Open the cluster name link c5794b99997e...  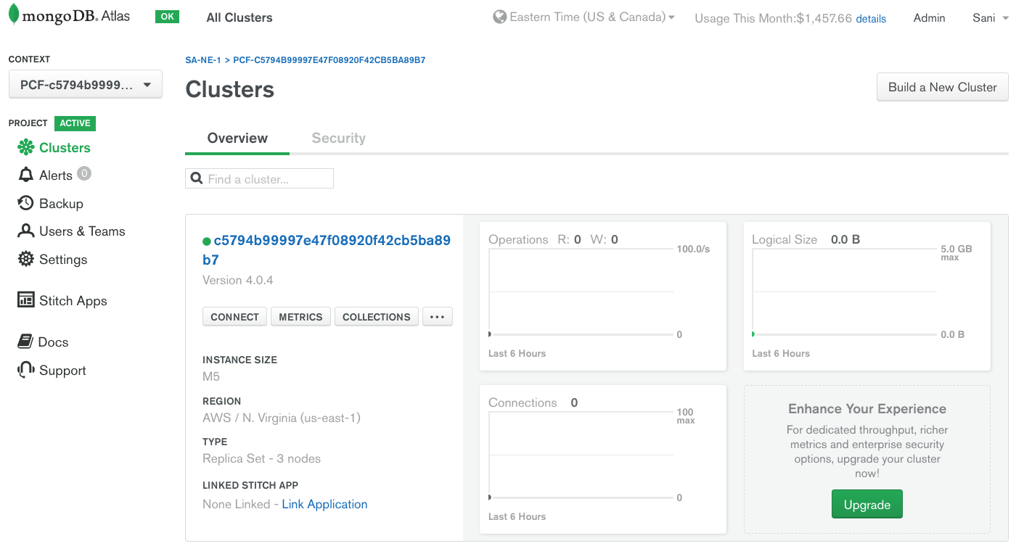pyautogui.click(x=327, y=249)
